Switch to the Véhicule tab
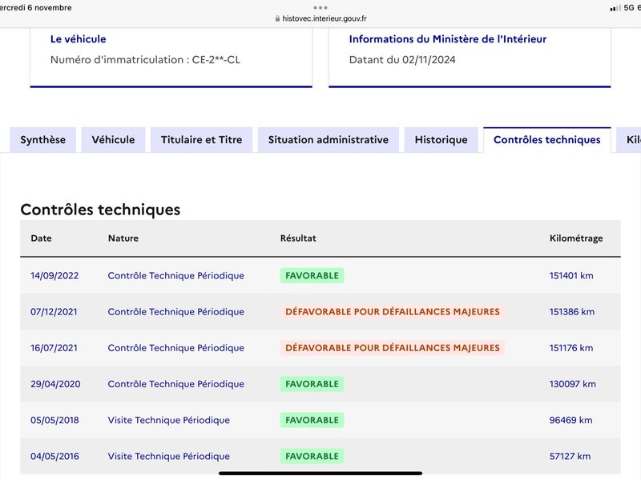Image resolution: width=641 pixels, height=480 pixels. pyautogui.click(x=113, y=139)
